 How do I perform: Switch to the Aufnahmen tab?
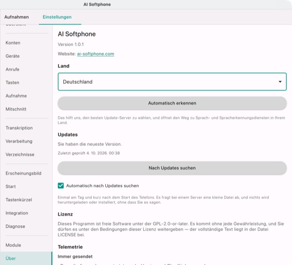[x=16, y=17]
